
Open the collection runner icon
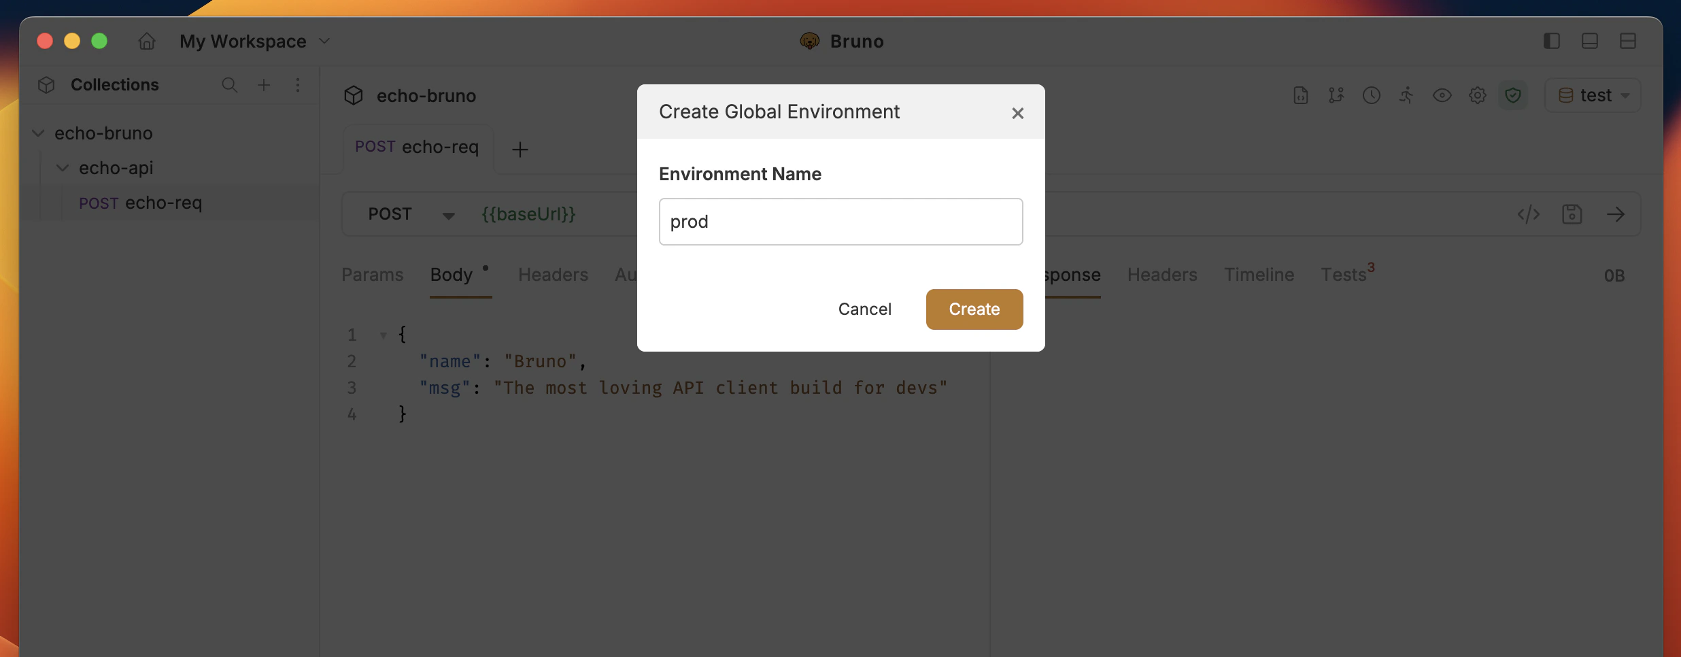pos(1406,95)
